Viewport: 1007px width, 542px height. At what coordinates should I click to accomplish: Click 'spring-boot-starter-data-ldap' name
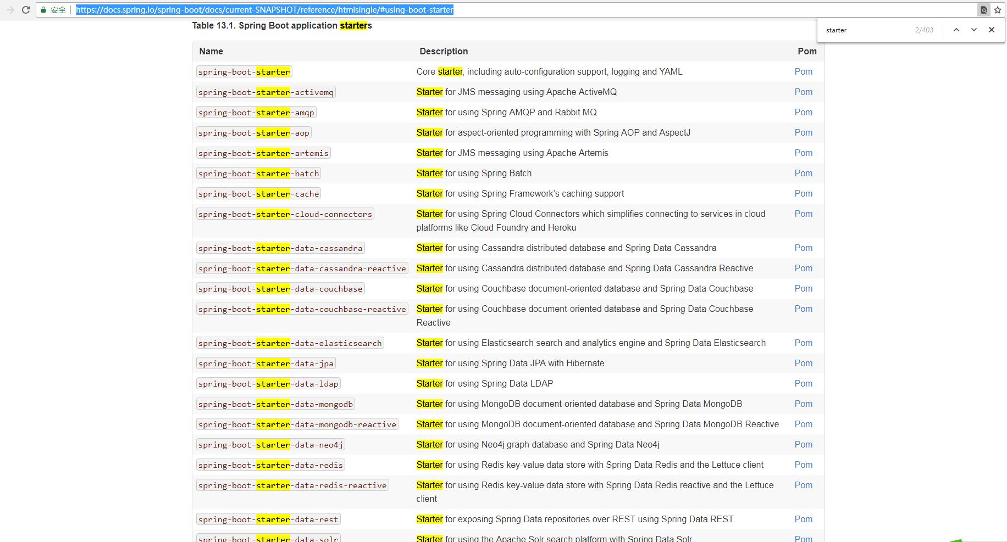[268, 384]
